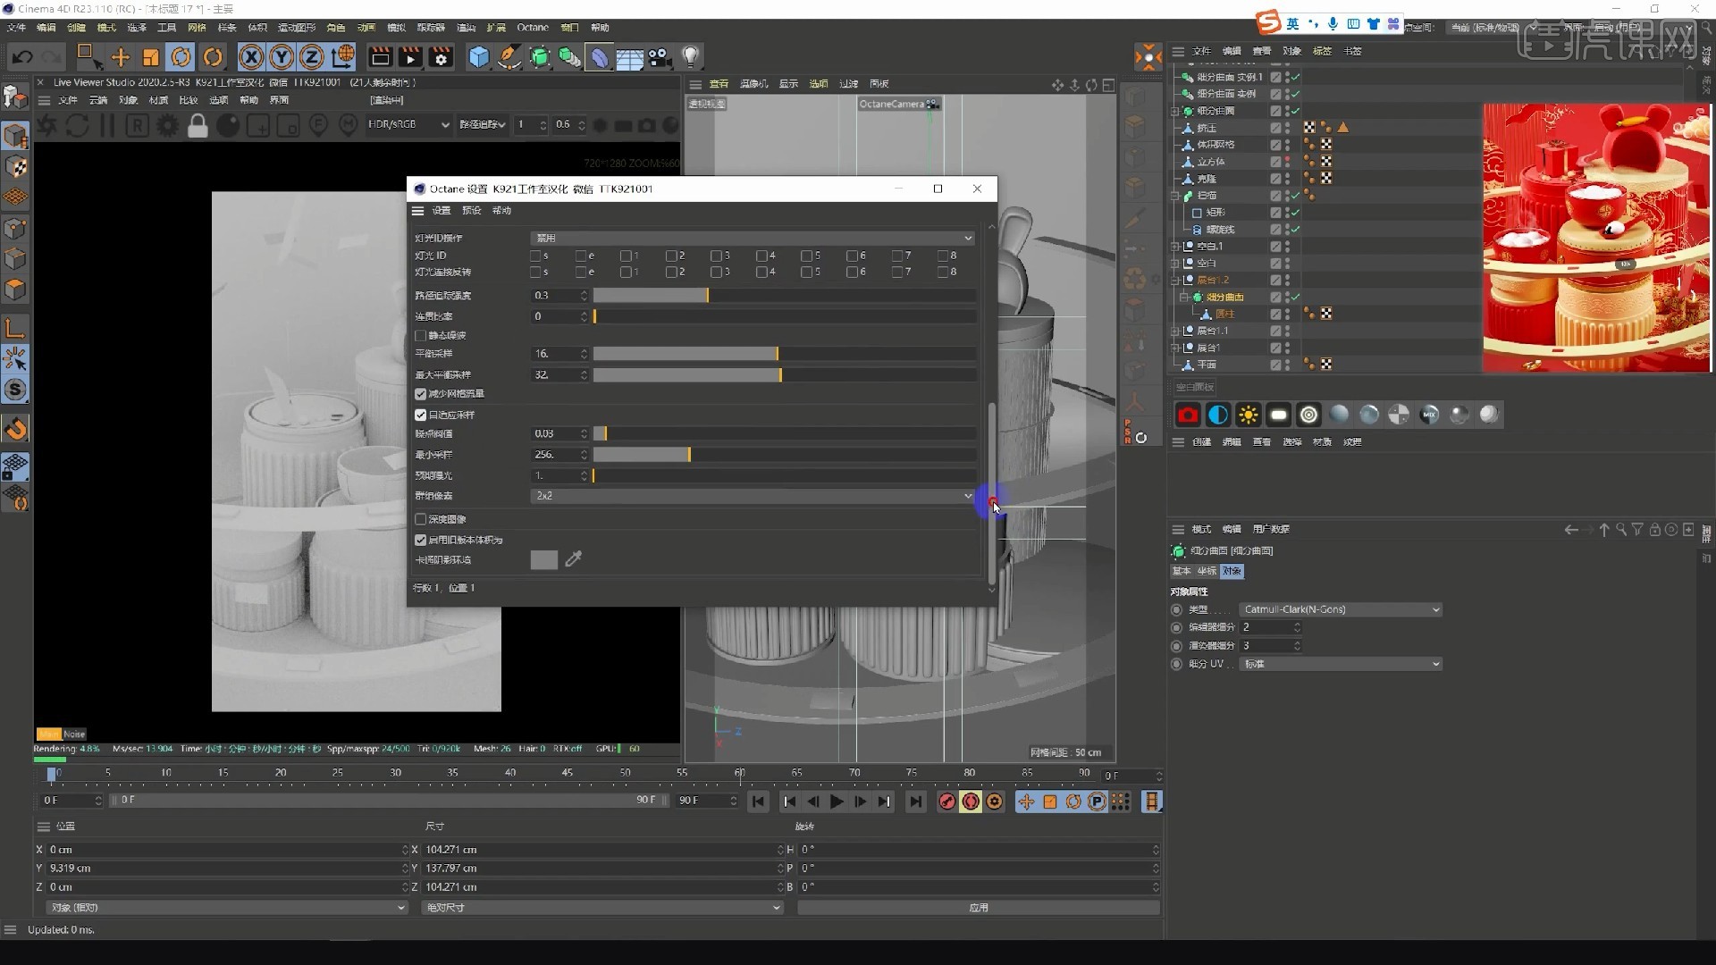Click the Light bulb icon
This screenshot has width=1716, height=965.
click(x=690, y=57)
